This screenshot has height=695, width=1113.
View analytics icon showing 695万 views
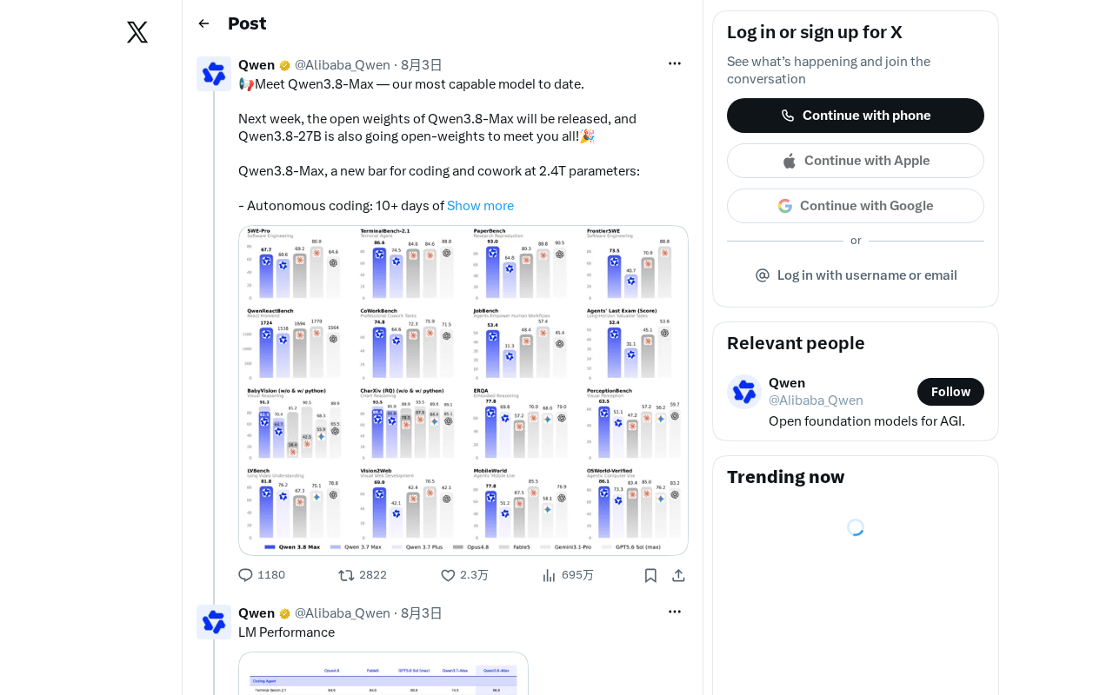pos(549,575)
